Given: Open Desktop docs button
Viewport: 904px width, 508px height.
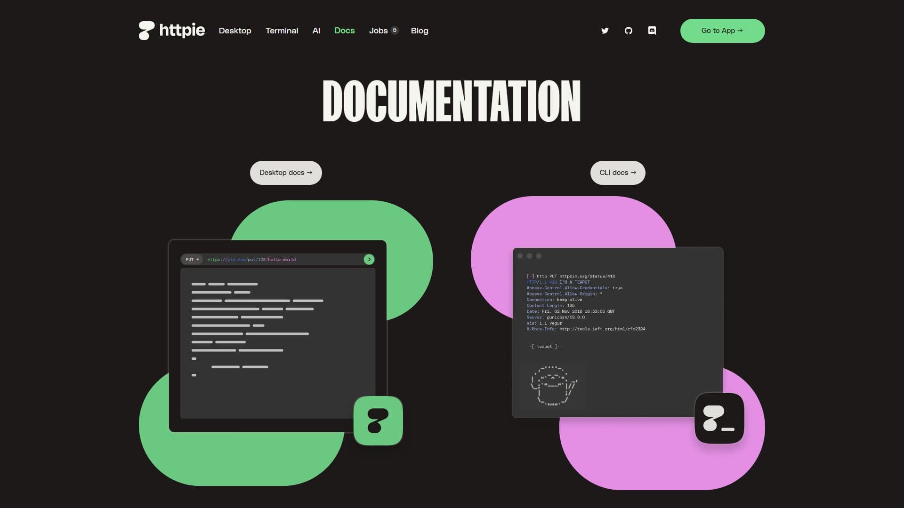Looking at the screenshot, I should click(x=286, y=173).
